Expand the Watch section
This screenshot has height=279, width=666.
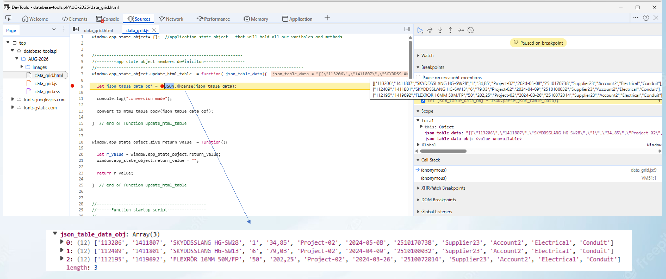coord(418,55)
